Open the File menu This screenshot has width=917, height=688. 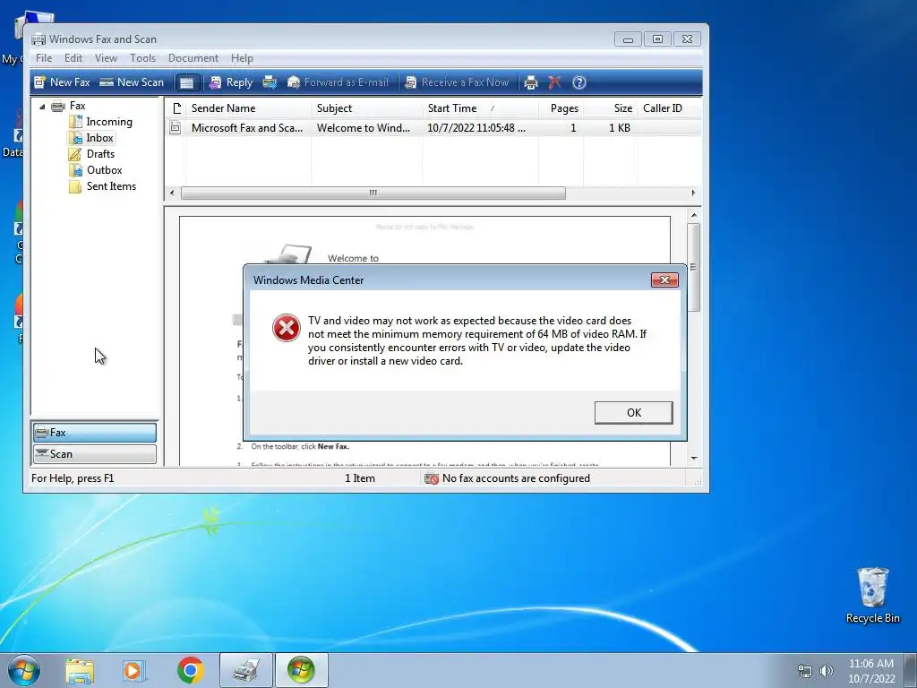[44, 58]
